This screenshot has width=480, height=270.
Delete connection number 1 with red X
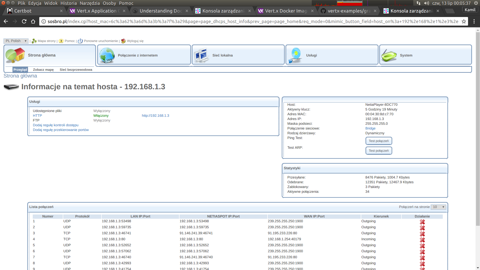422,222
